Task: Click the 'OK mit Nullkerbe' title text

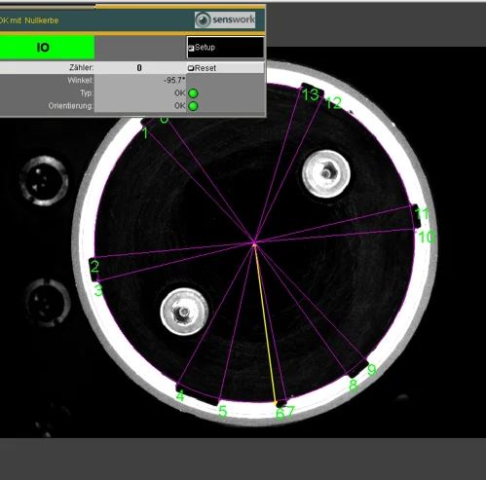Action: point(28,20)
